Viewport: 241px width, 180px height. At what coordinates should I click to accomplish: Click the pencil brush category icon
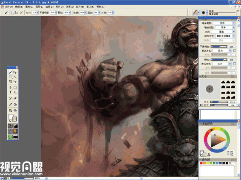tap(195, 12)
